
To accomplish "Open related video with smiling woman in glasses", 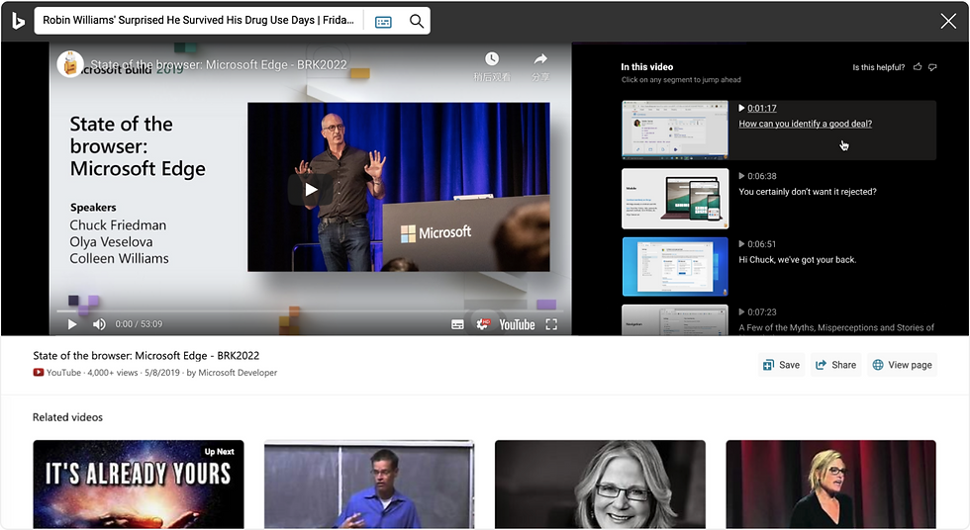I will click(x=600, y=485).
